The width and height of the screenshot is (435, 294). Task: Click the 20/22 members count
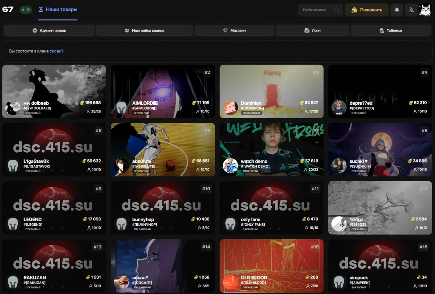click(311, 170)
